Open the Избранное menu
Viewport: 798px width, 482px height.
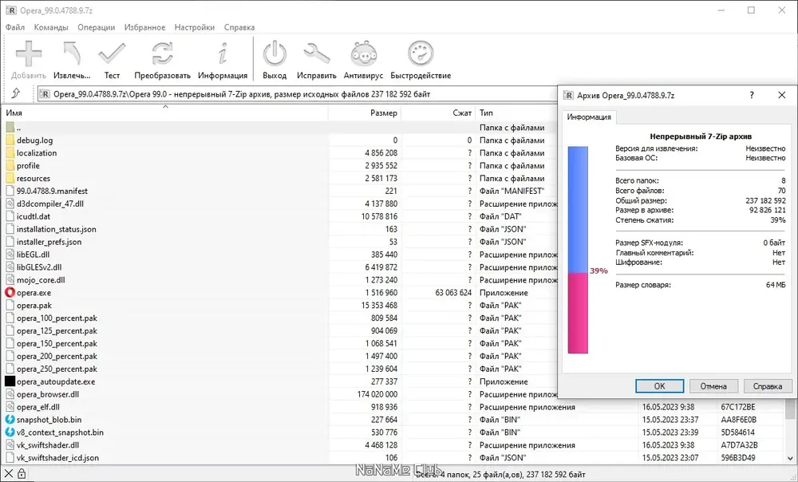click(144, 27)
